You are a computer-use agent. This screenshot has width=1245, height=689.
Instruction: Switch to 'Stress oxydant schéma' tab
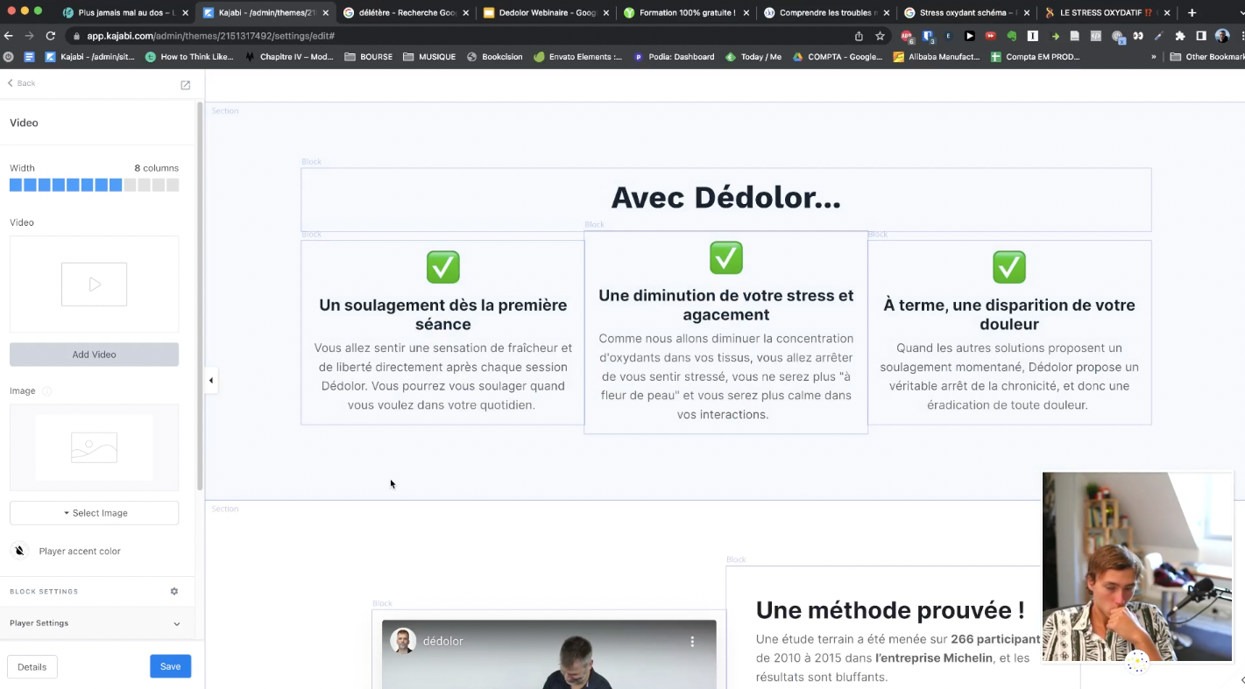(965, 12)
